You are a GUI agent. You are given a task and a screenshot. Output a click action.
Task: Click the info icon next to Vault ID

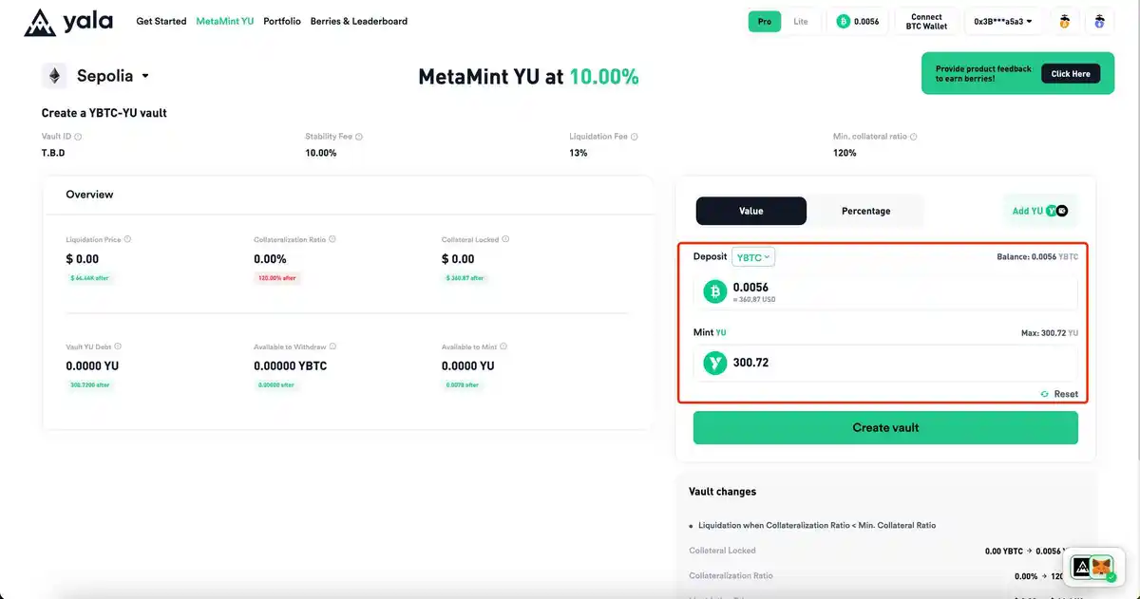click(78, 137)
